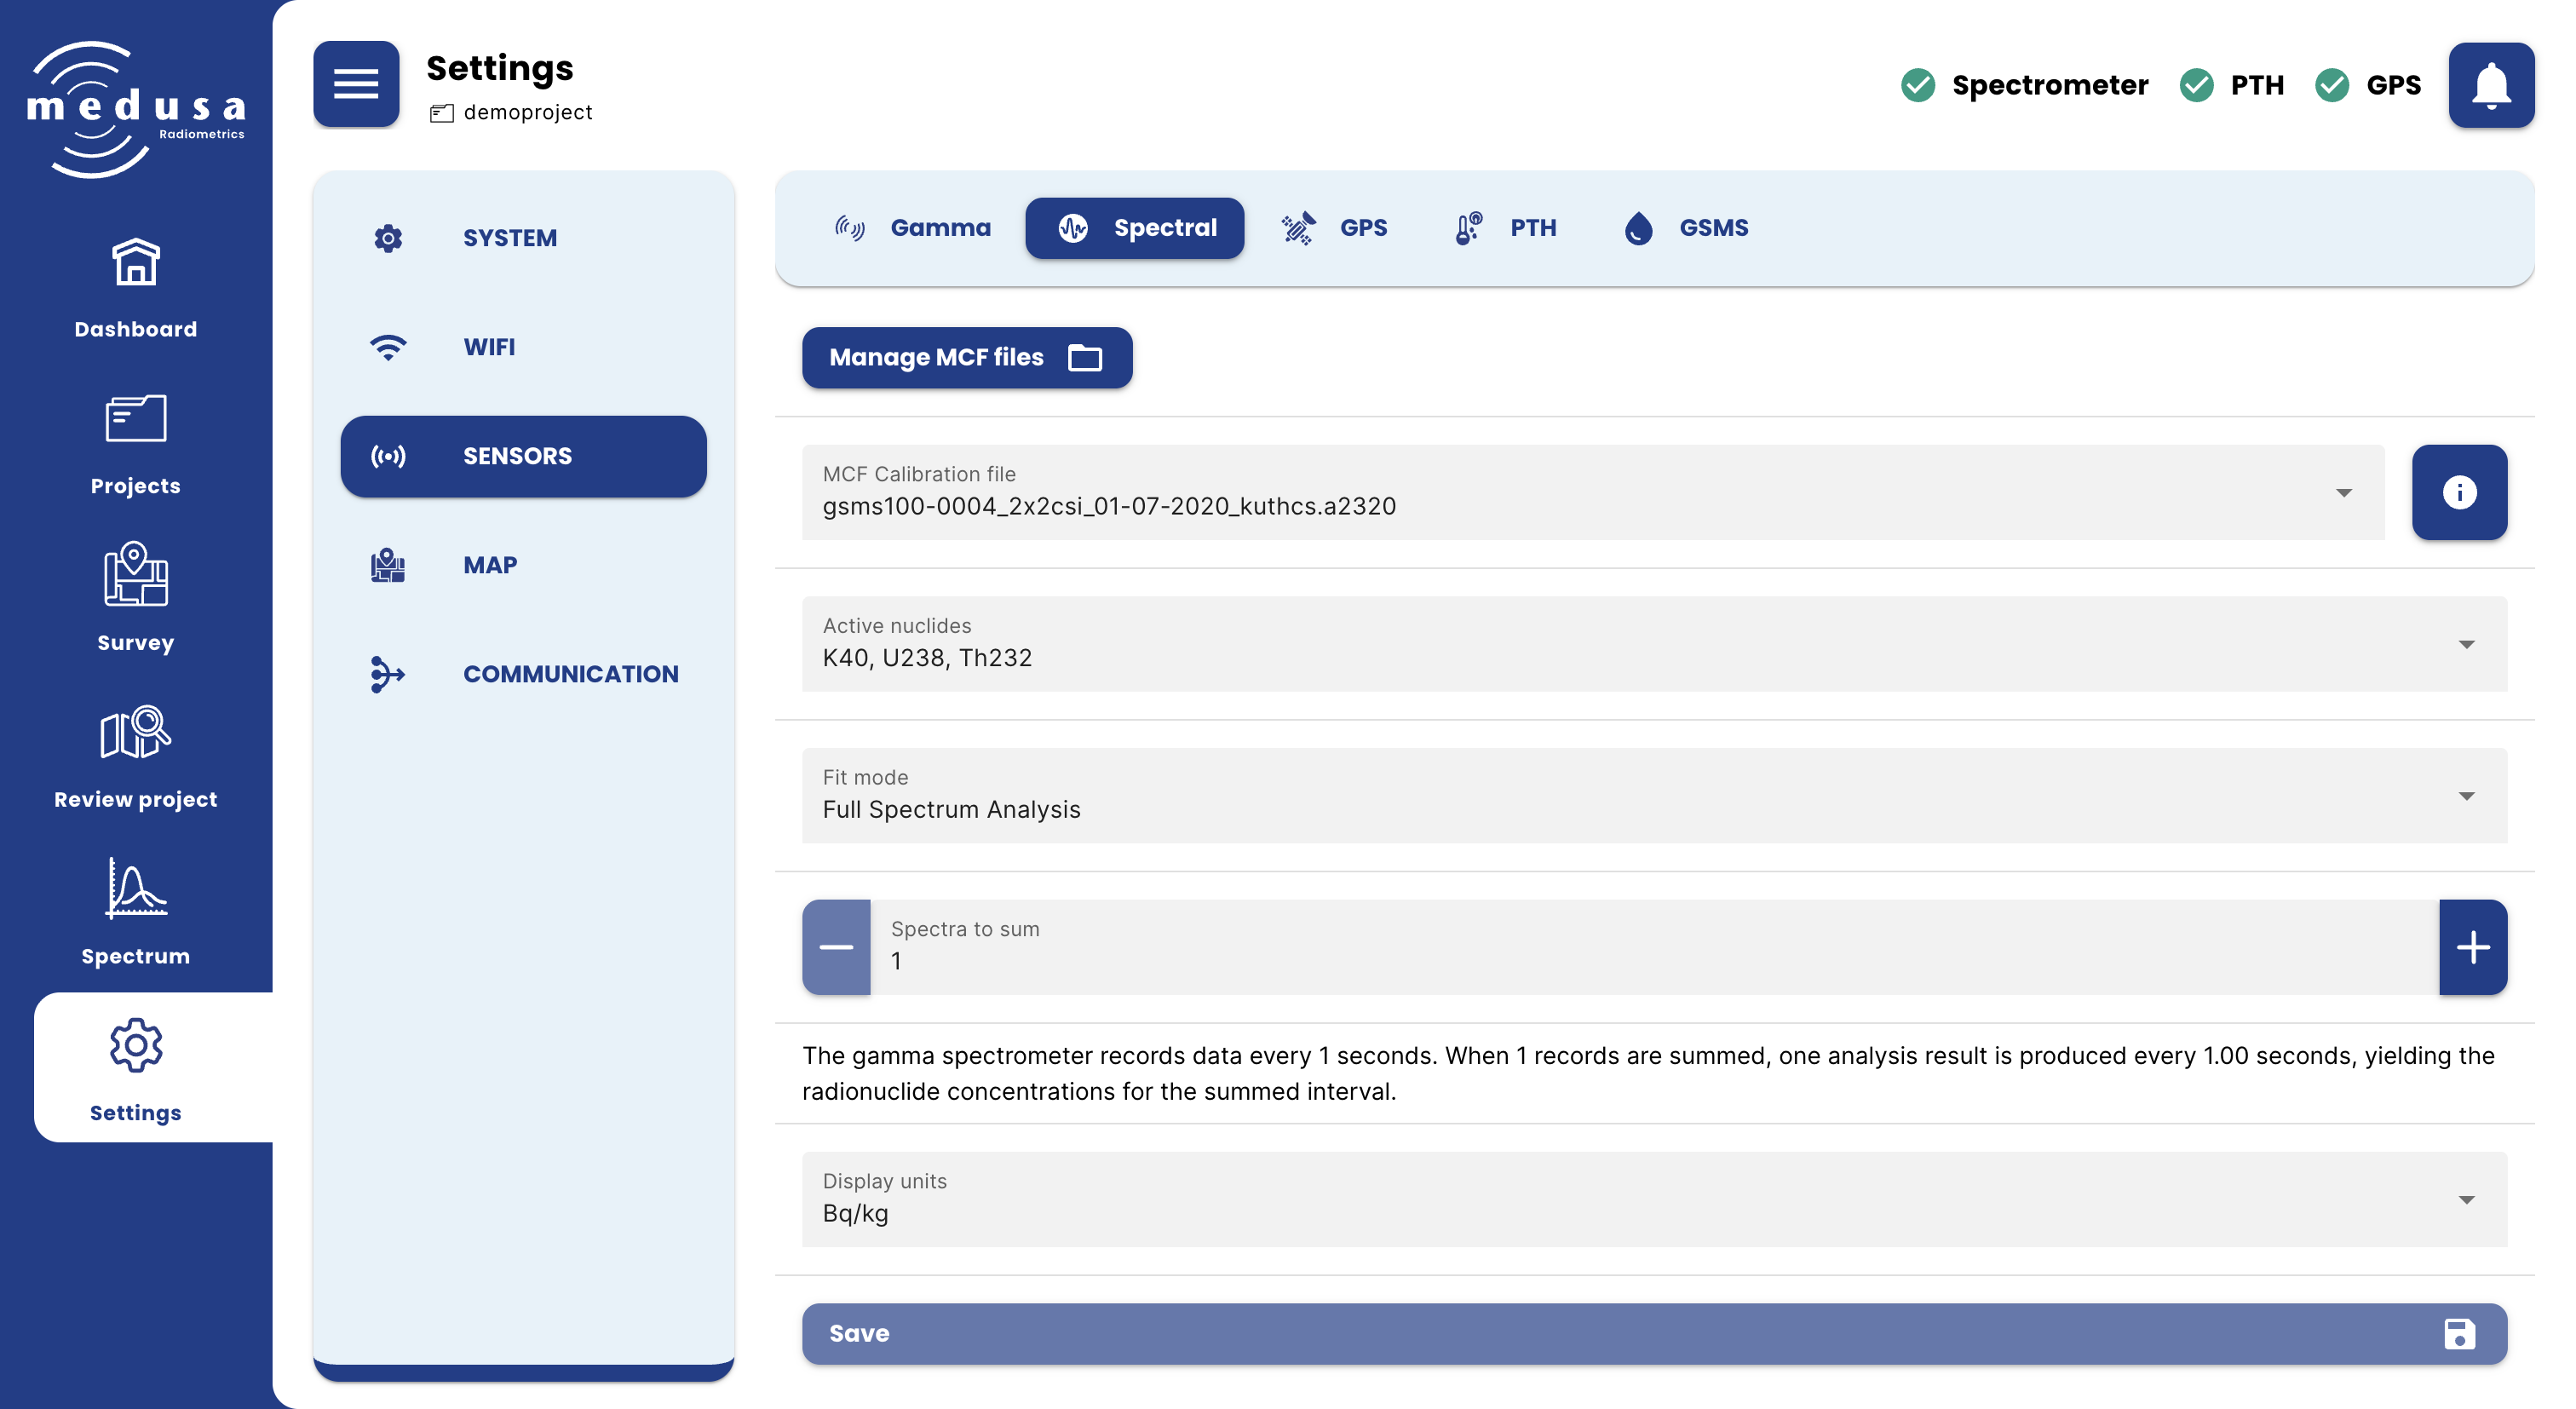Click the PTH status label in header
Viewport: 2576px width, 1409px height.
point(2257,85)
